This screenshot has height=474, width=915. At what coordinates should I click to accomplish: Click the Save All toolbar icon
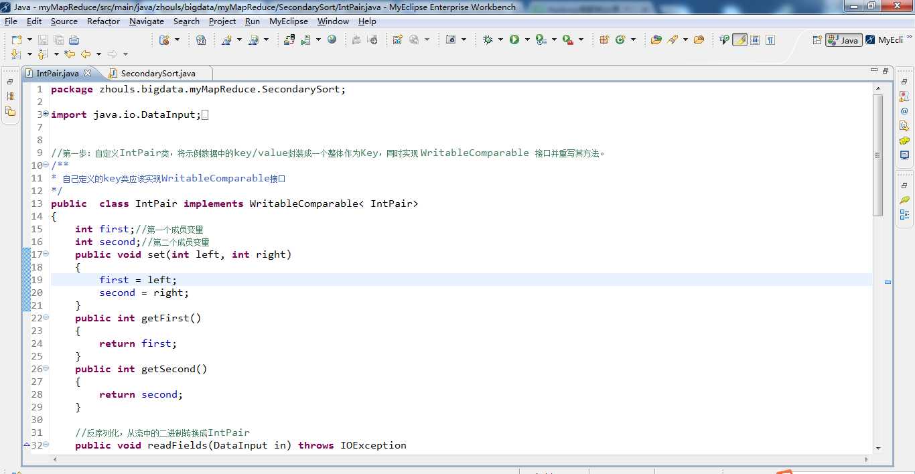coord(59,39)
